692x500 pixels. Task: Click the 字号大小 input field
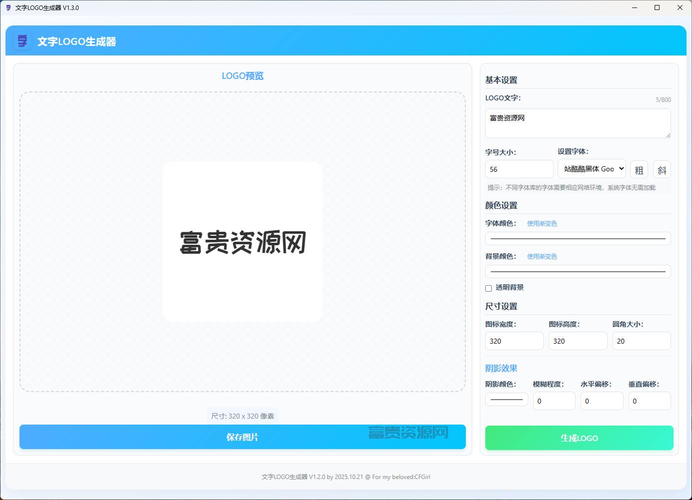click(x=519, y=169)
